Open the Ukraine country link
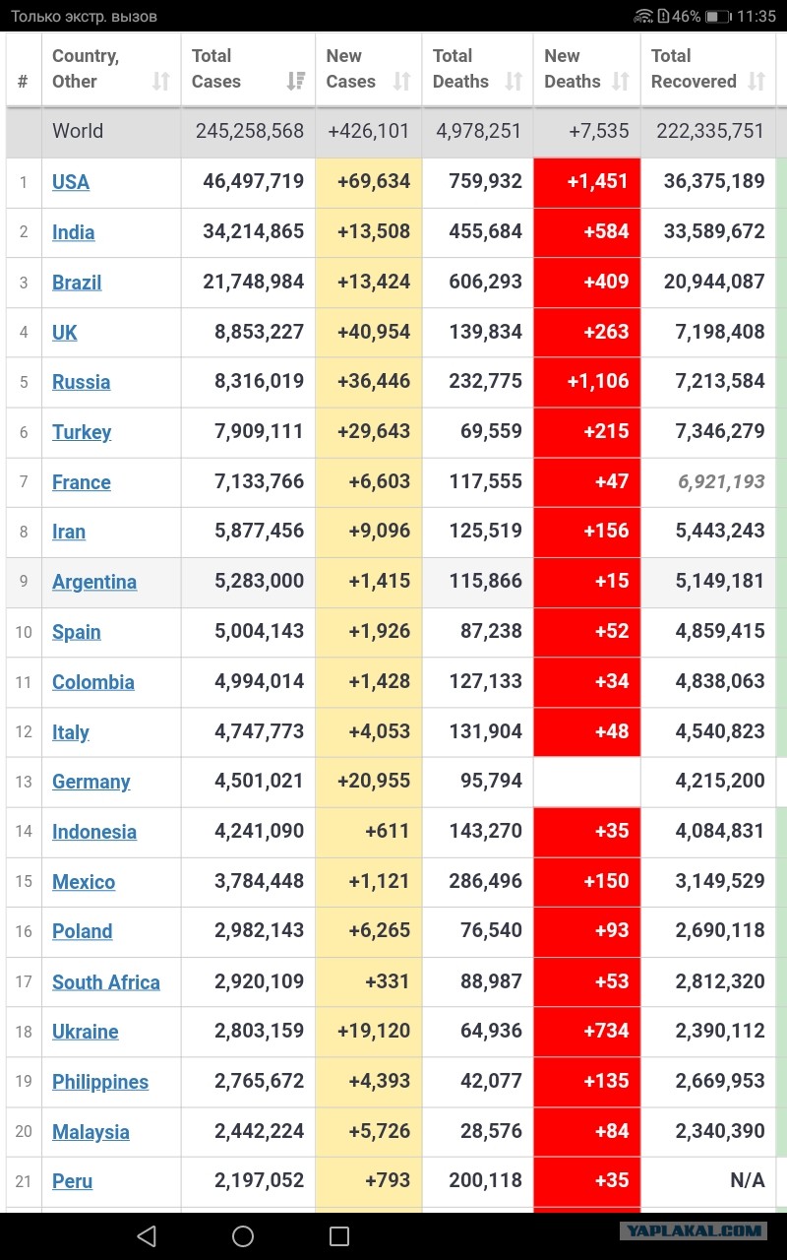 click(x=86, y=1032)
